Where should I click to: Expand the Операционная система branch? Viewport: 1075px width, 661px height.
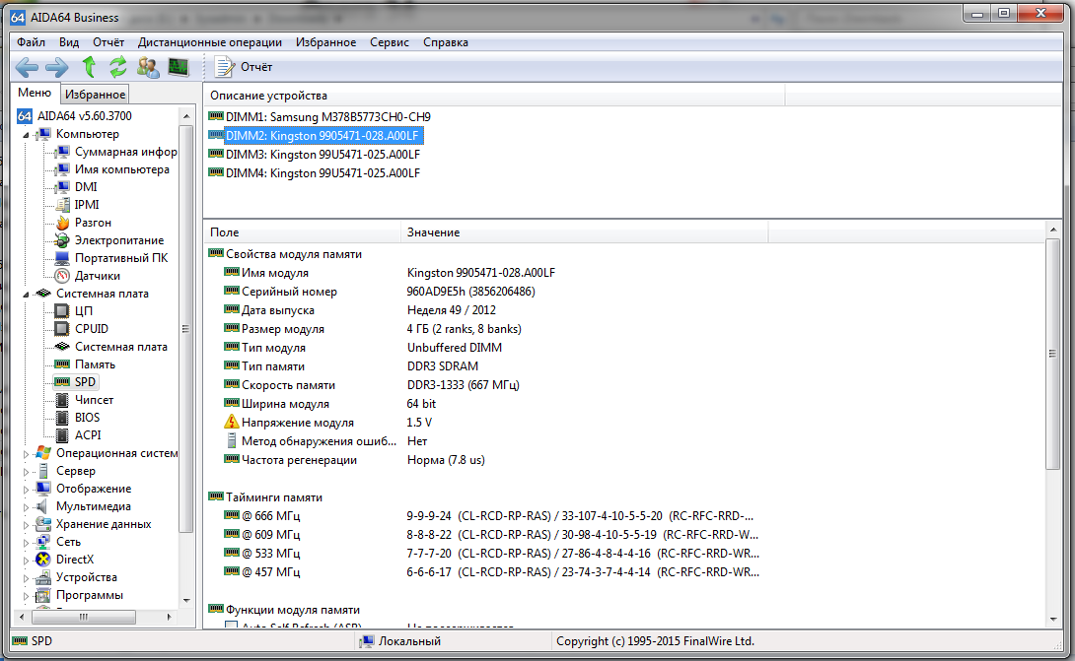click(26, 453)
